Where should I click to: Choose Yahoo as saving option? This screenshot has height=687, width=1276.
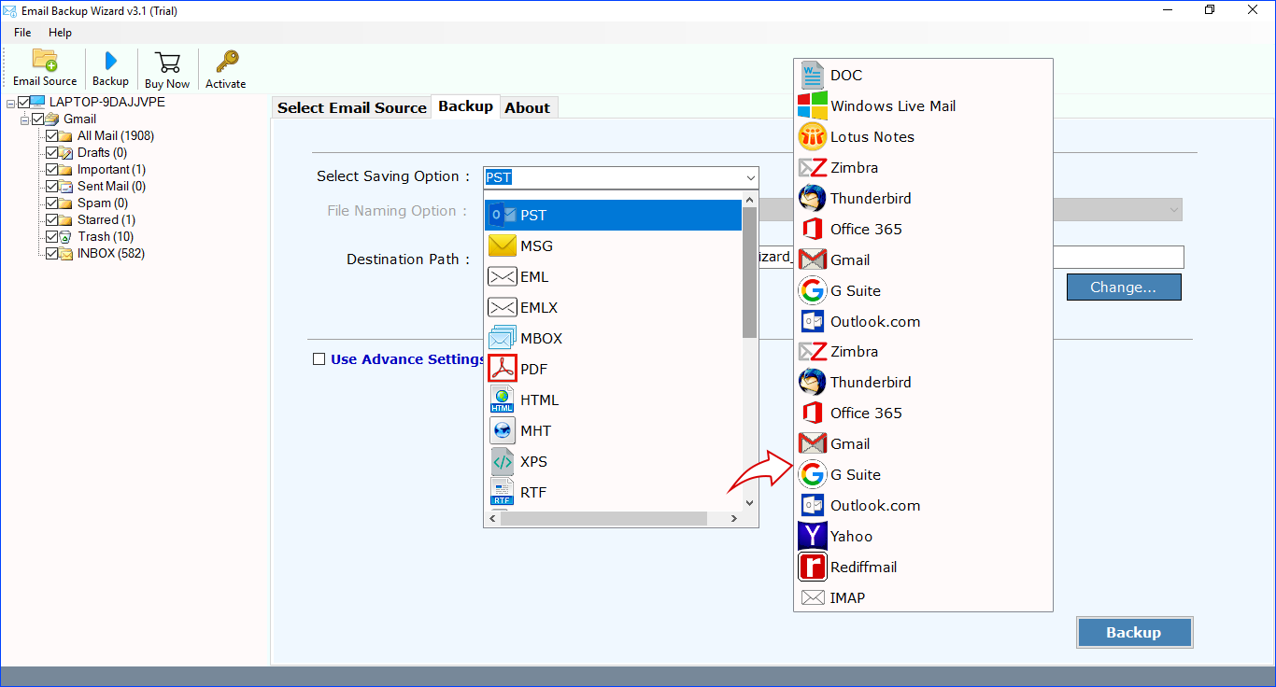pos(924,536)
